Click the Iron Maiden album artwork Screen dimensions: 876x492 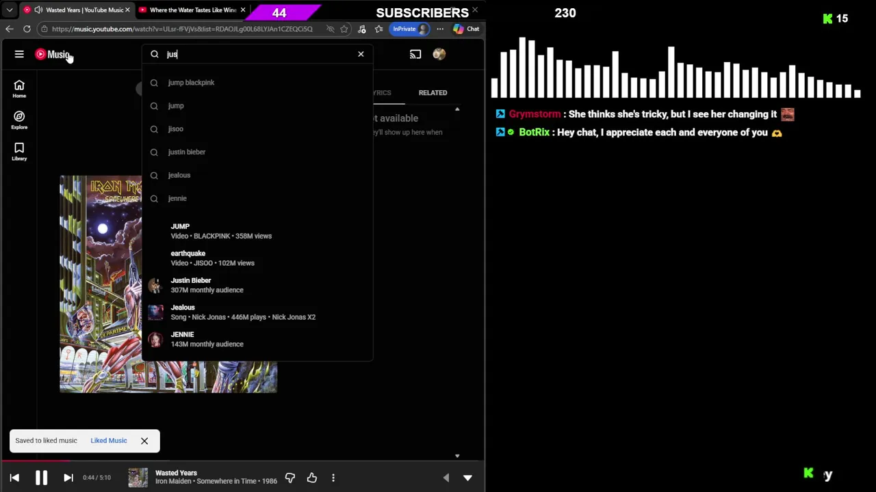click(x=168, y=284)
